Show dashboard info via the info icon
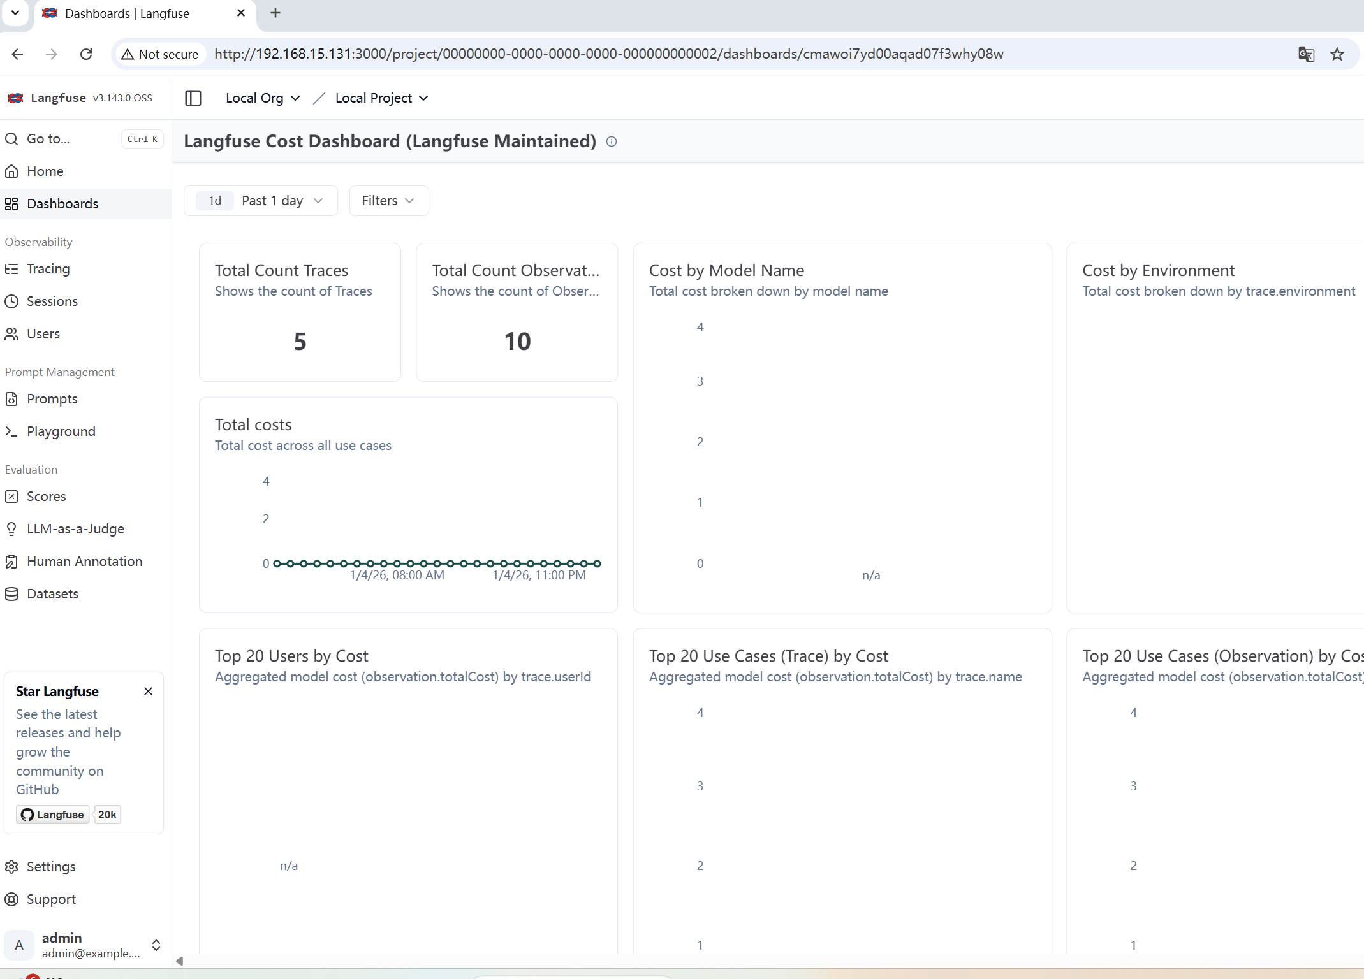The image size is (1364, 979). (611, 141)
